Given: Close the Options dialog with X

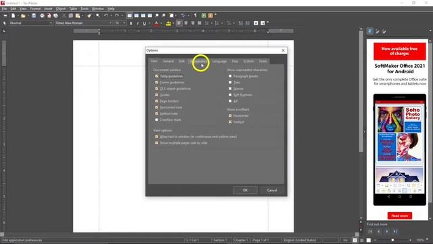Looking at the screenshot, I should [x=283, y=50].
